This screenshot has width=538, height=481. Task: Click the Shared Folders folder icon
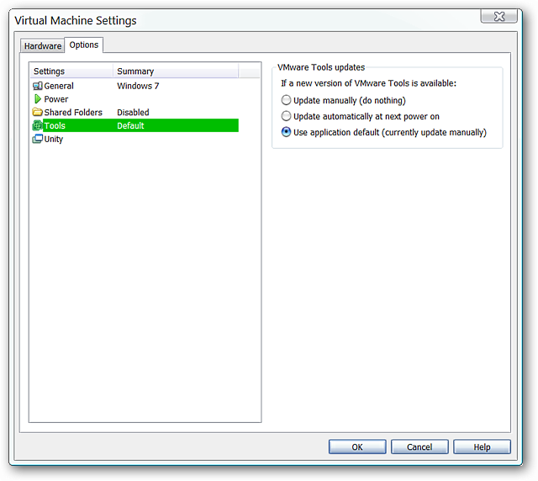[x=37, y=113]
